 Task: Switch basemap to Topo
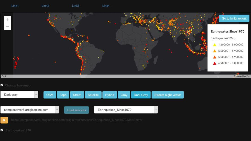pyautogui.click(x=63, y=95)
